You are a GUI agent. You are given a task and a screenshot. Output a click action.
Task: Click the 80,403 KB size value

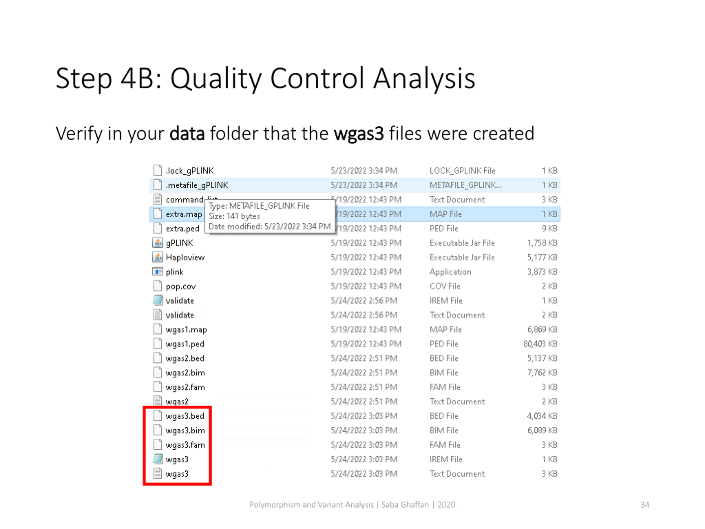click(540, 344)
